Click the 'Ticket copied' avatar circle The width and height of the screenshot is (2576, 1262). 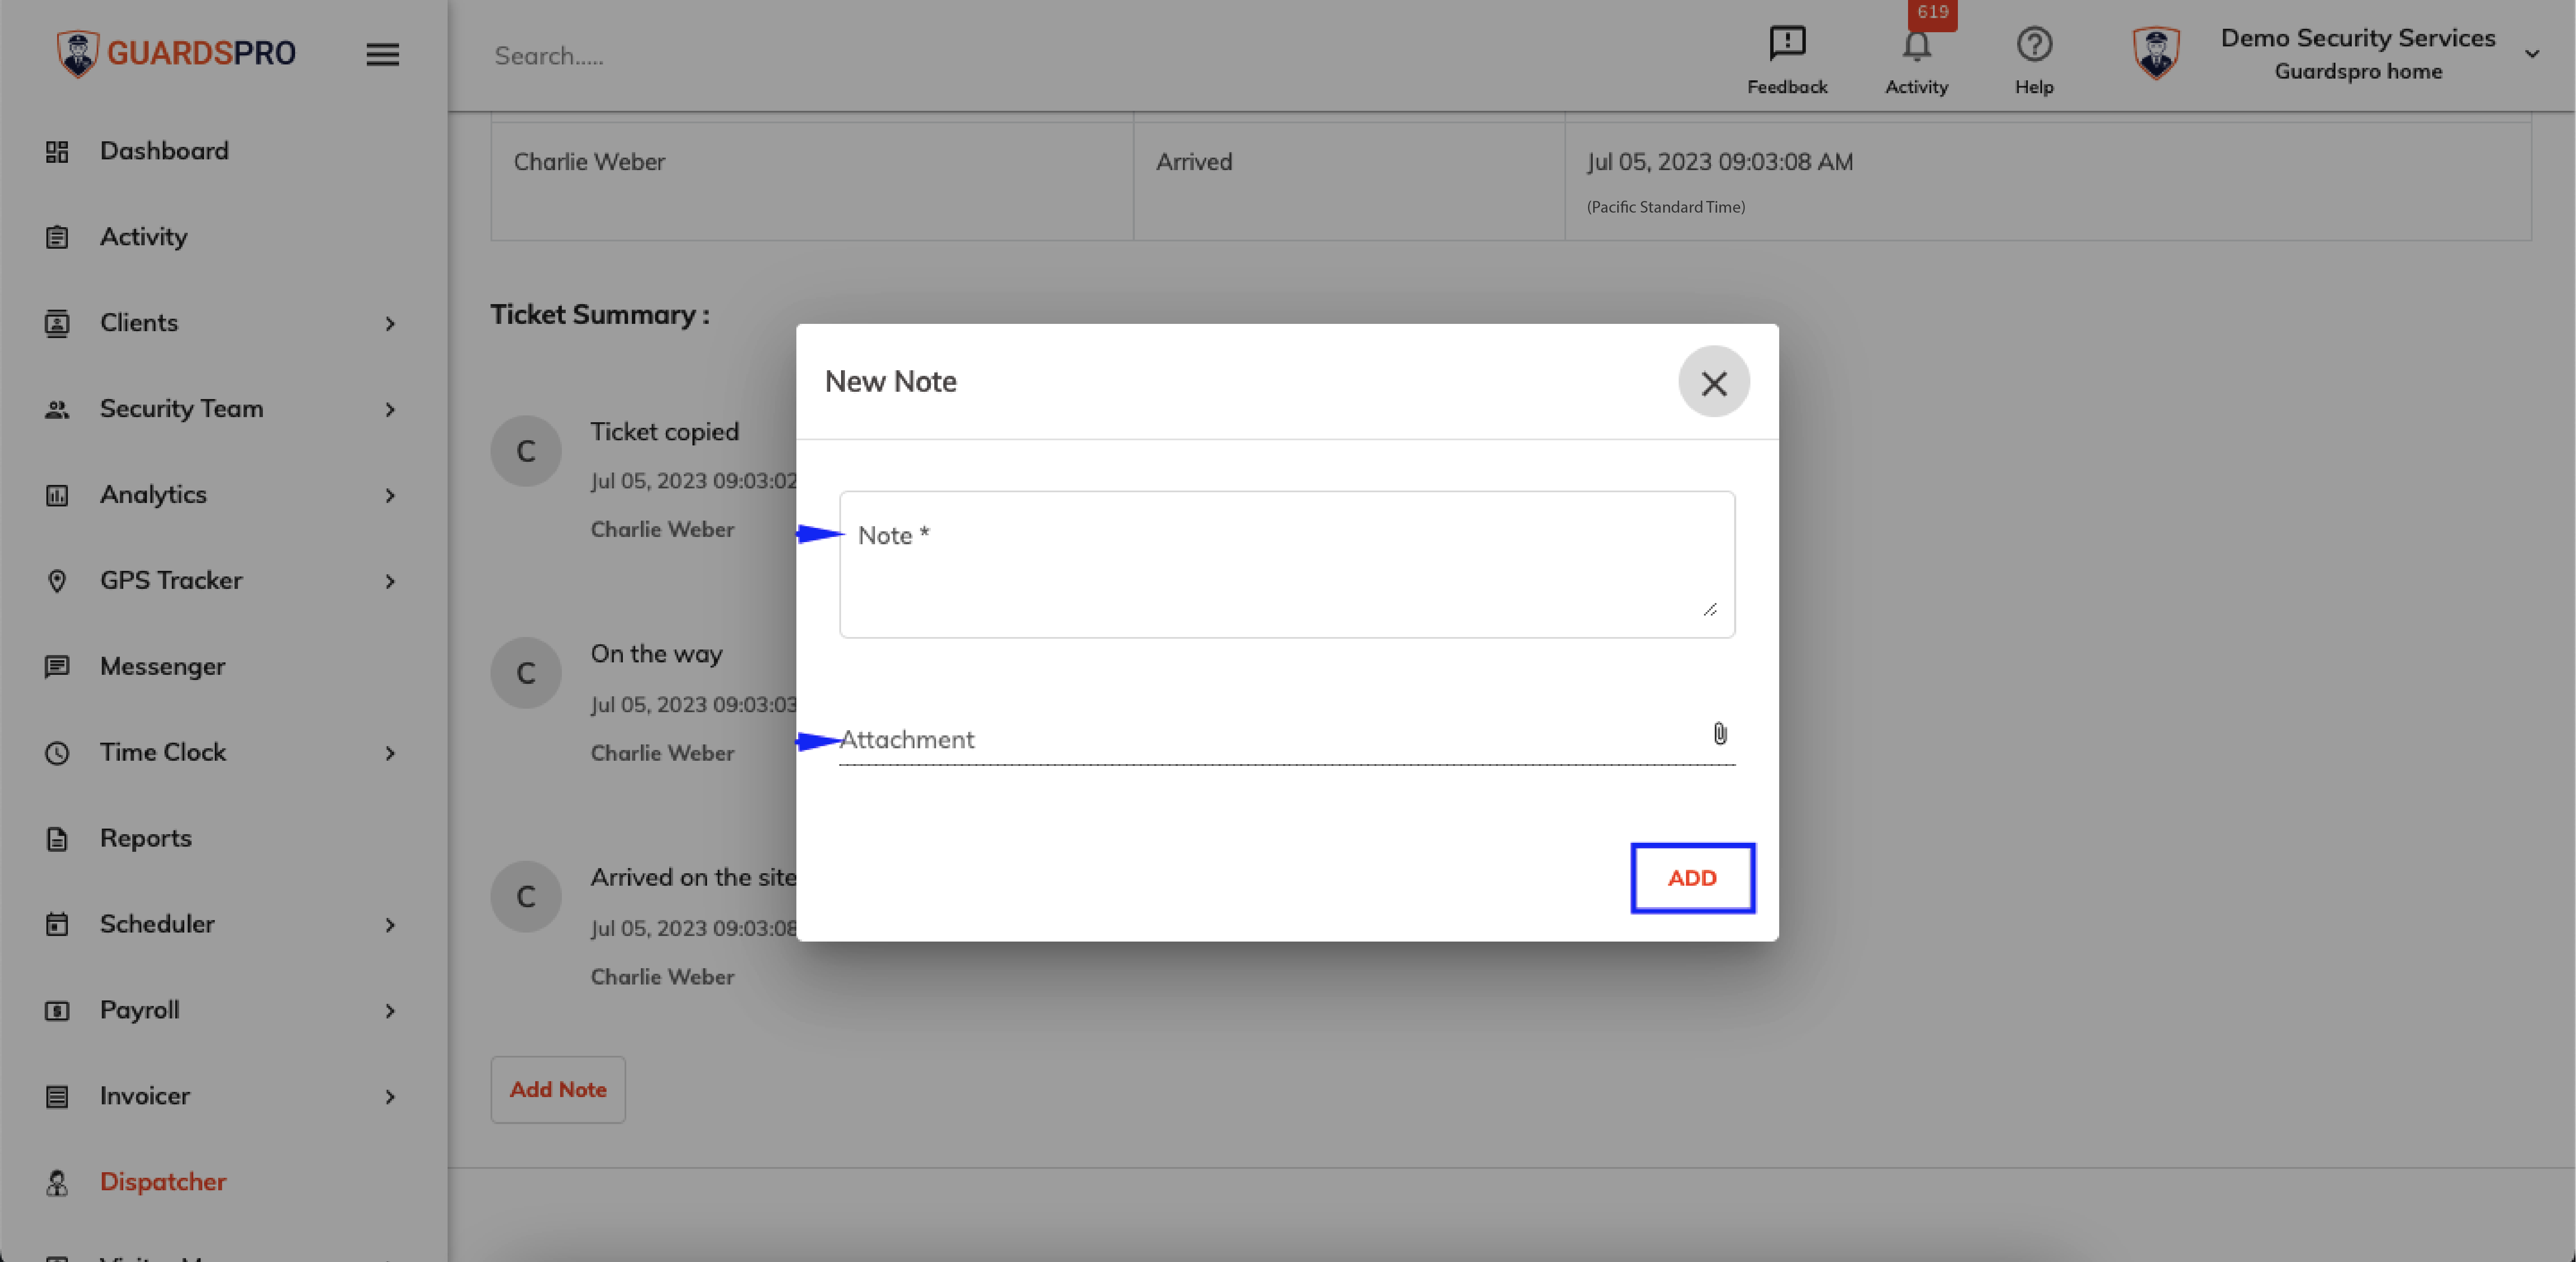pos(526,451)
